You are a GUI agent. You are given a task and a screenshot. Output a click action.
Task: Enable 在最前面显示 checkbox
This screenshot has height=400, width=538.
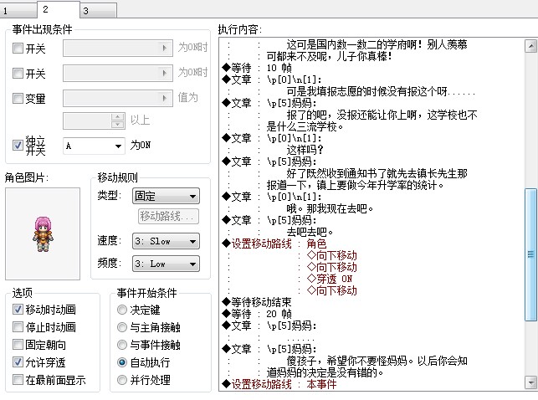[x=18, y=380]
